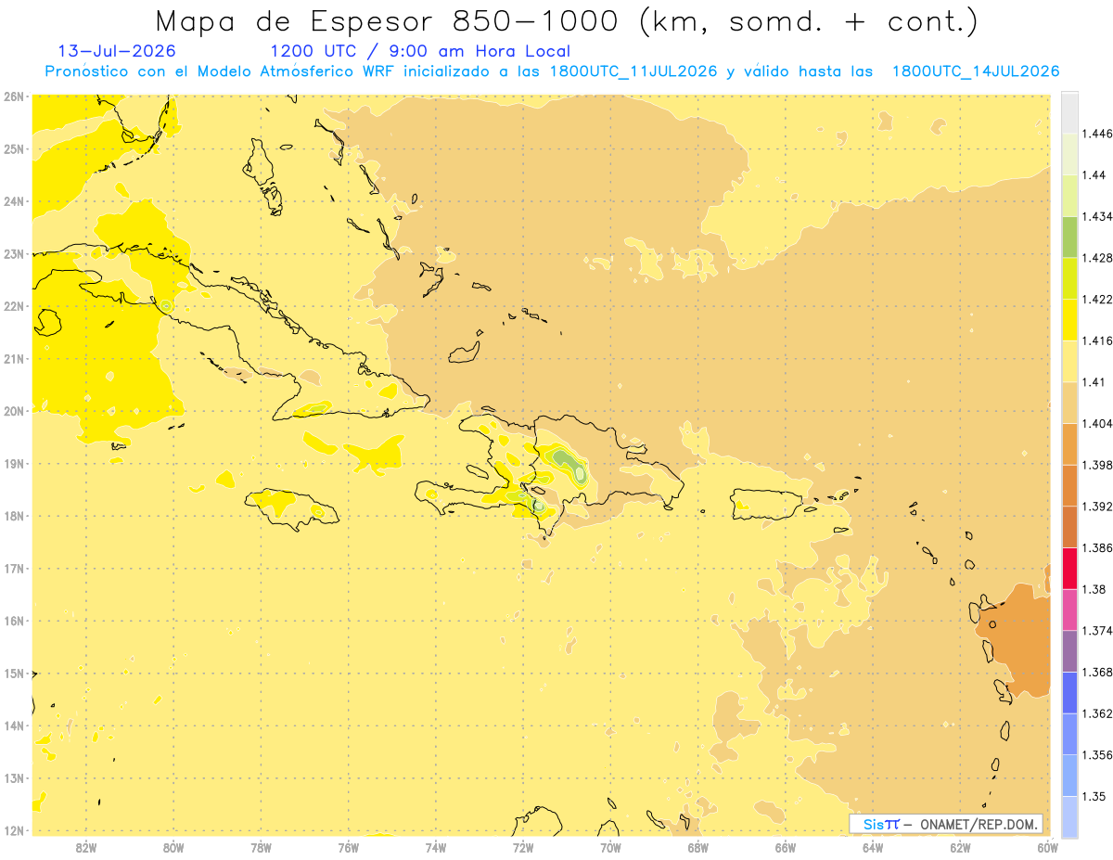Image resolution: width=1113 pixels, height=860 pixels.
Task: Click the purple colorbar swatch between 1.368 and 1.374
Action: pyautogui.click(x=1069, y=651)
